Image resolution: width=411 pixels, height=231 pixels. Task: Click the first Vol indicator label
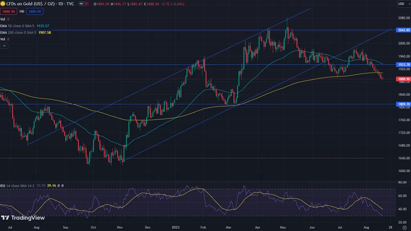point(3,19)
